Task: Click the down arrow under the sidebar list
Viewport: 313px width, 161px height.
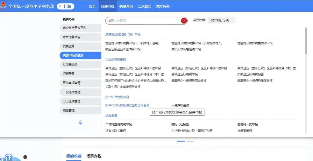Action: pos(81,124)
